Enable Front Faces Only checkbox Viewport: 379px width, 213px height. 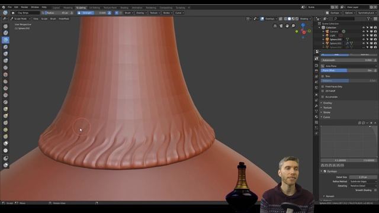323,86
